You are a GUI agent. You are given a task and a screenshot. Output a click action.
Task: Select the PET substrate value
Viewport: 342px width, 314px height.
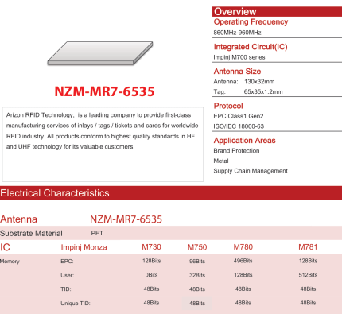(97, 233)
